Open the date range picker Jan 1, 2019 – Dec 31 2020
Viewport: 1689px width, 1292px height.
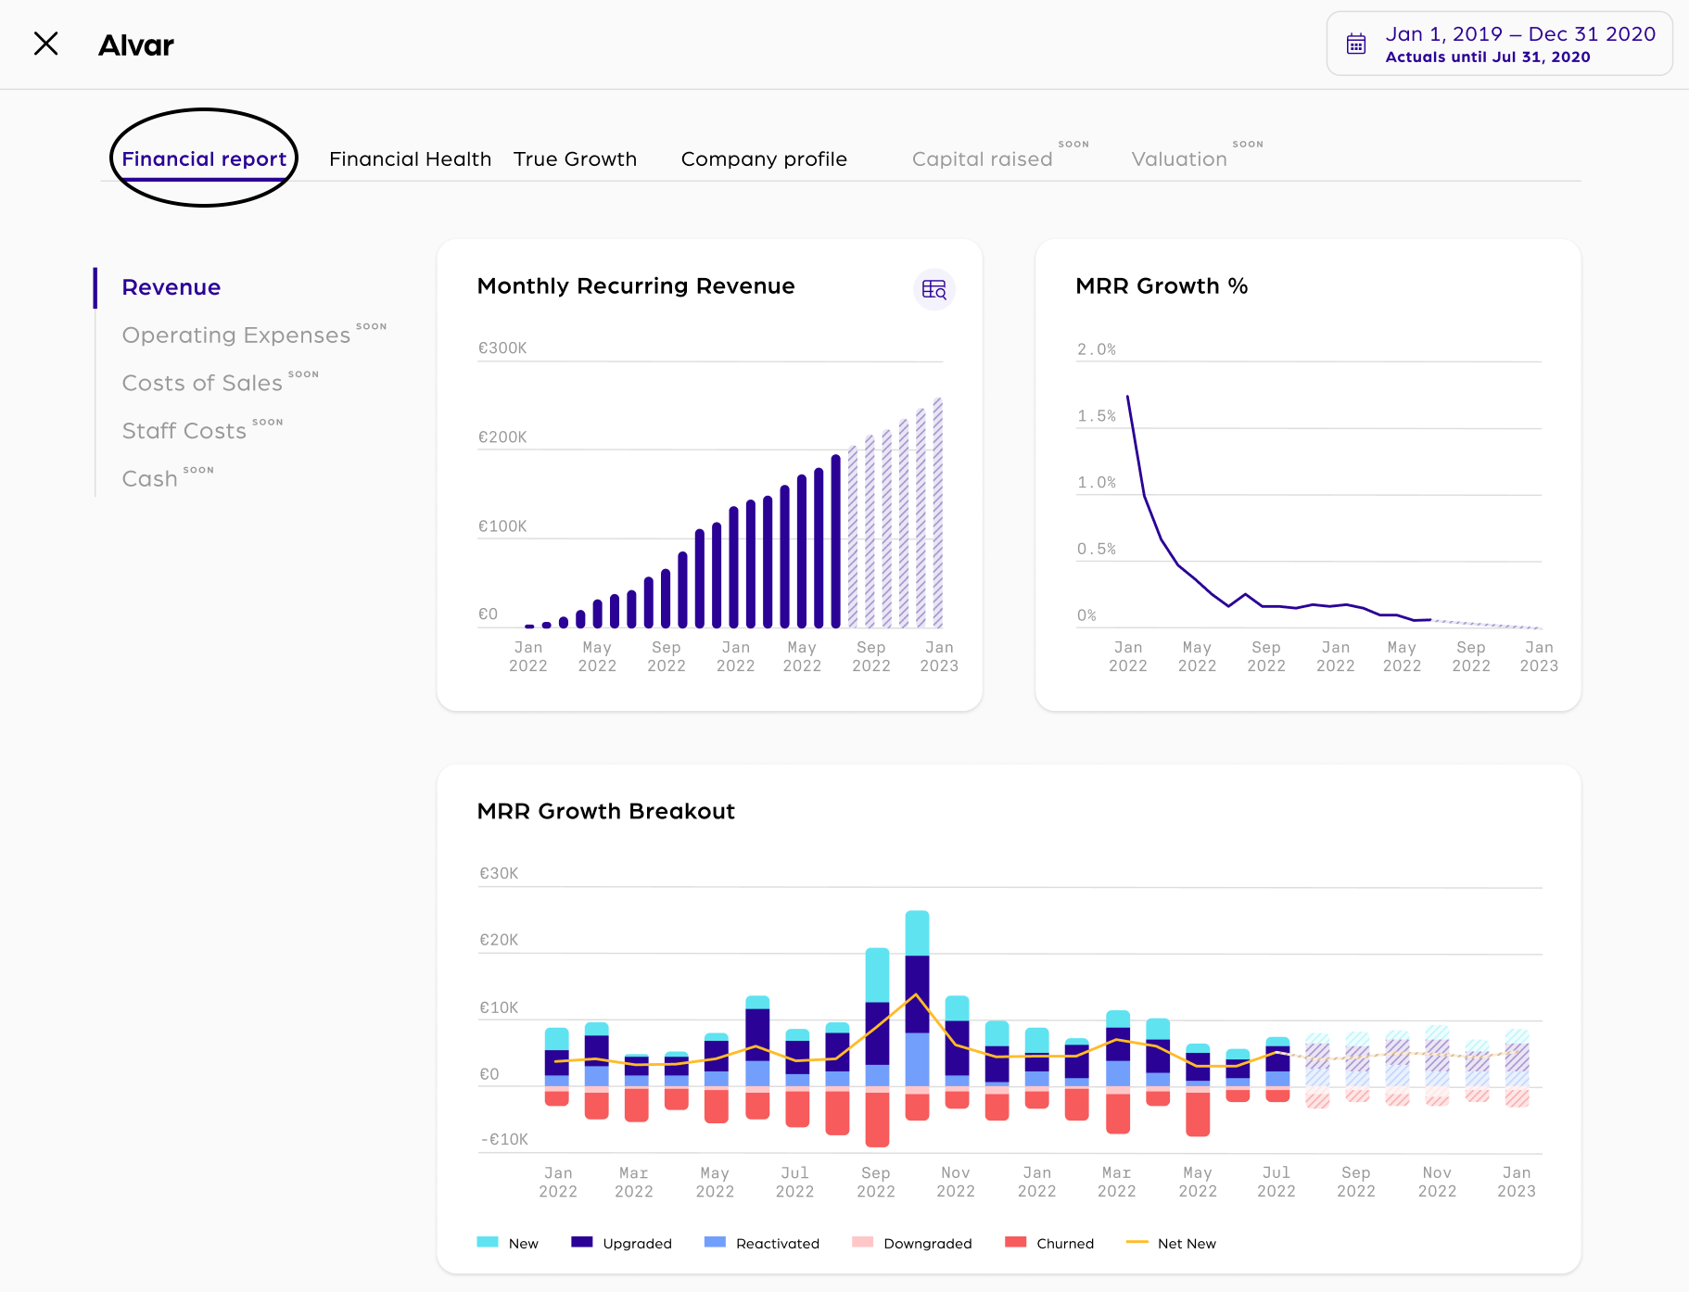1499,44
